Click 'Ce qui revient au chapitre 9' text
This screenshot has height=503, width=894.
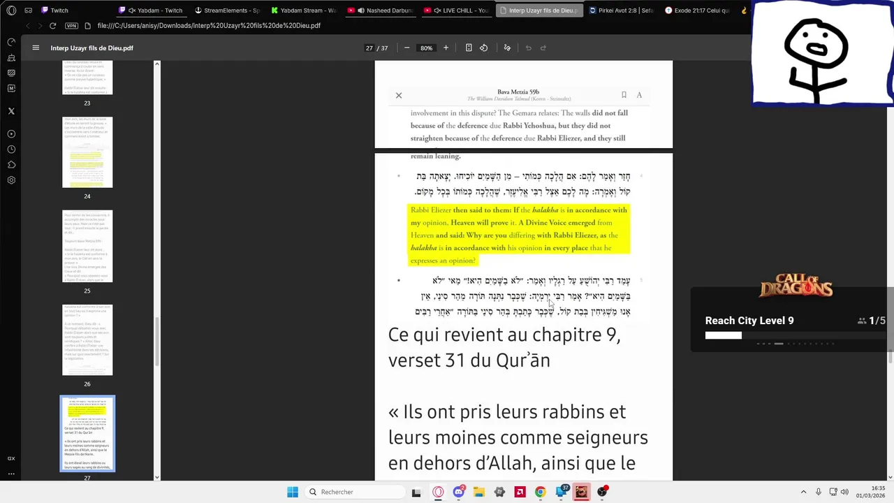pyautogui.click(x=504, y=335)
